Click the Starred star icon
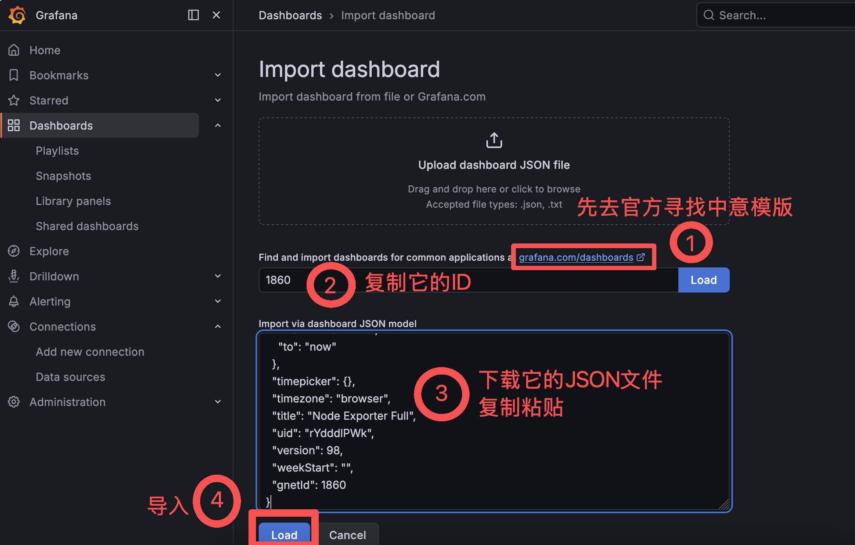Screen dimensions: 855x545 coord(14,101)
